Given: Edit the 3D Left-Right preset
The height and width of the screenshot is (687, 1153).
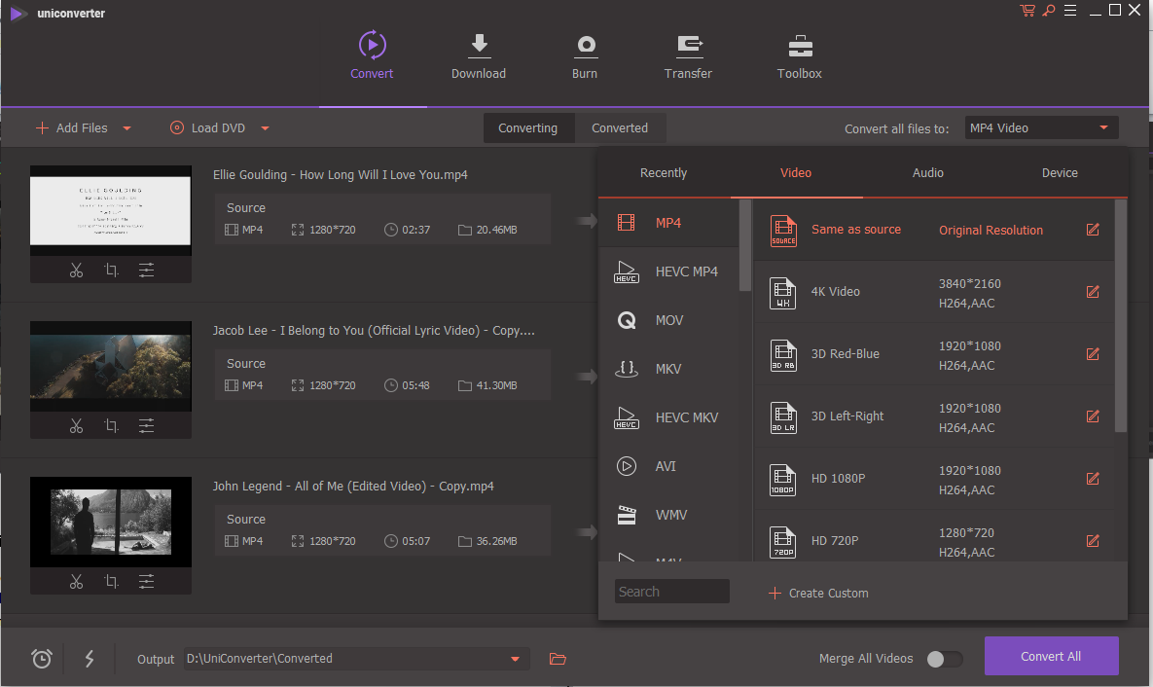Looking at the screenshot, I should pos(1093,416).
